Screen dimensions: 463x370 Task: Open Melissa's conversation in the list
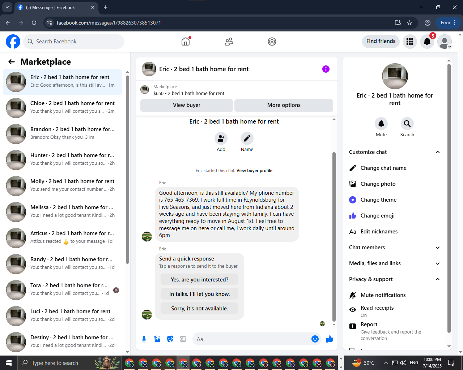63,212
